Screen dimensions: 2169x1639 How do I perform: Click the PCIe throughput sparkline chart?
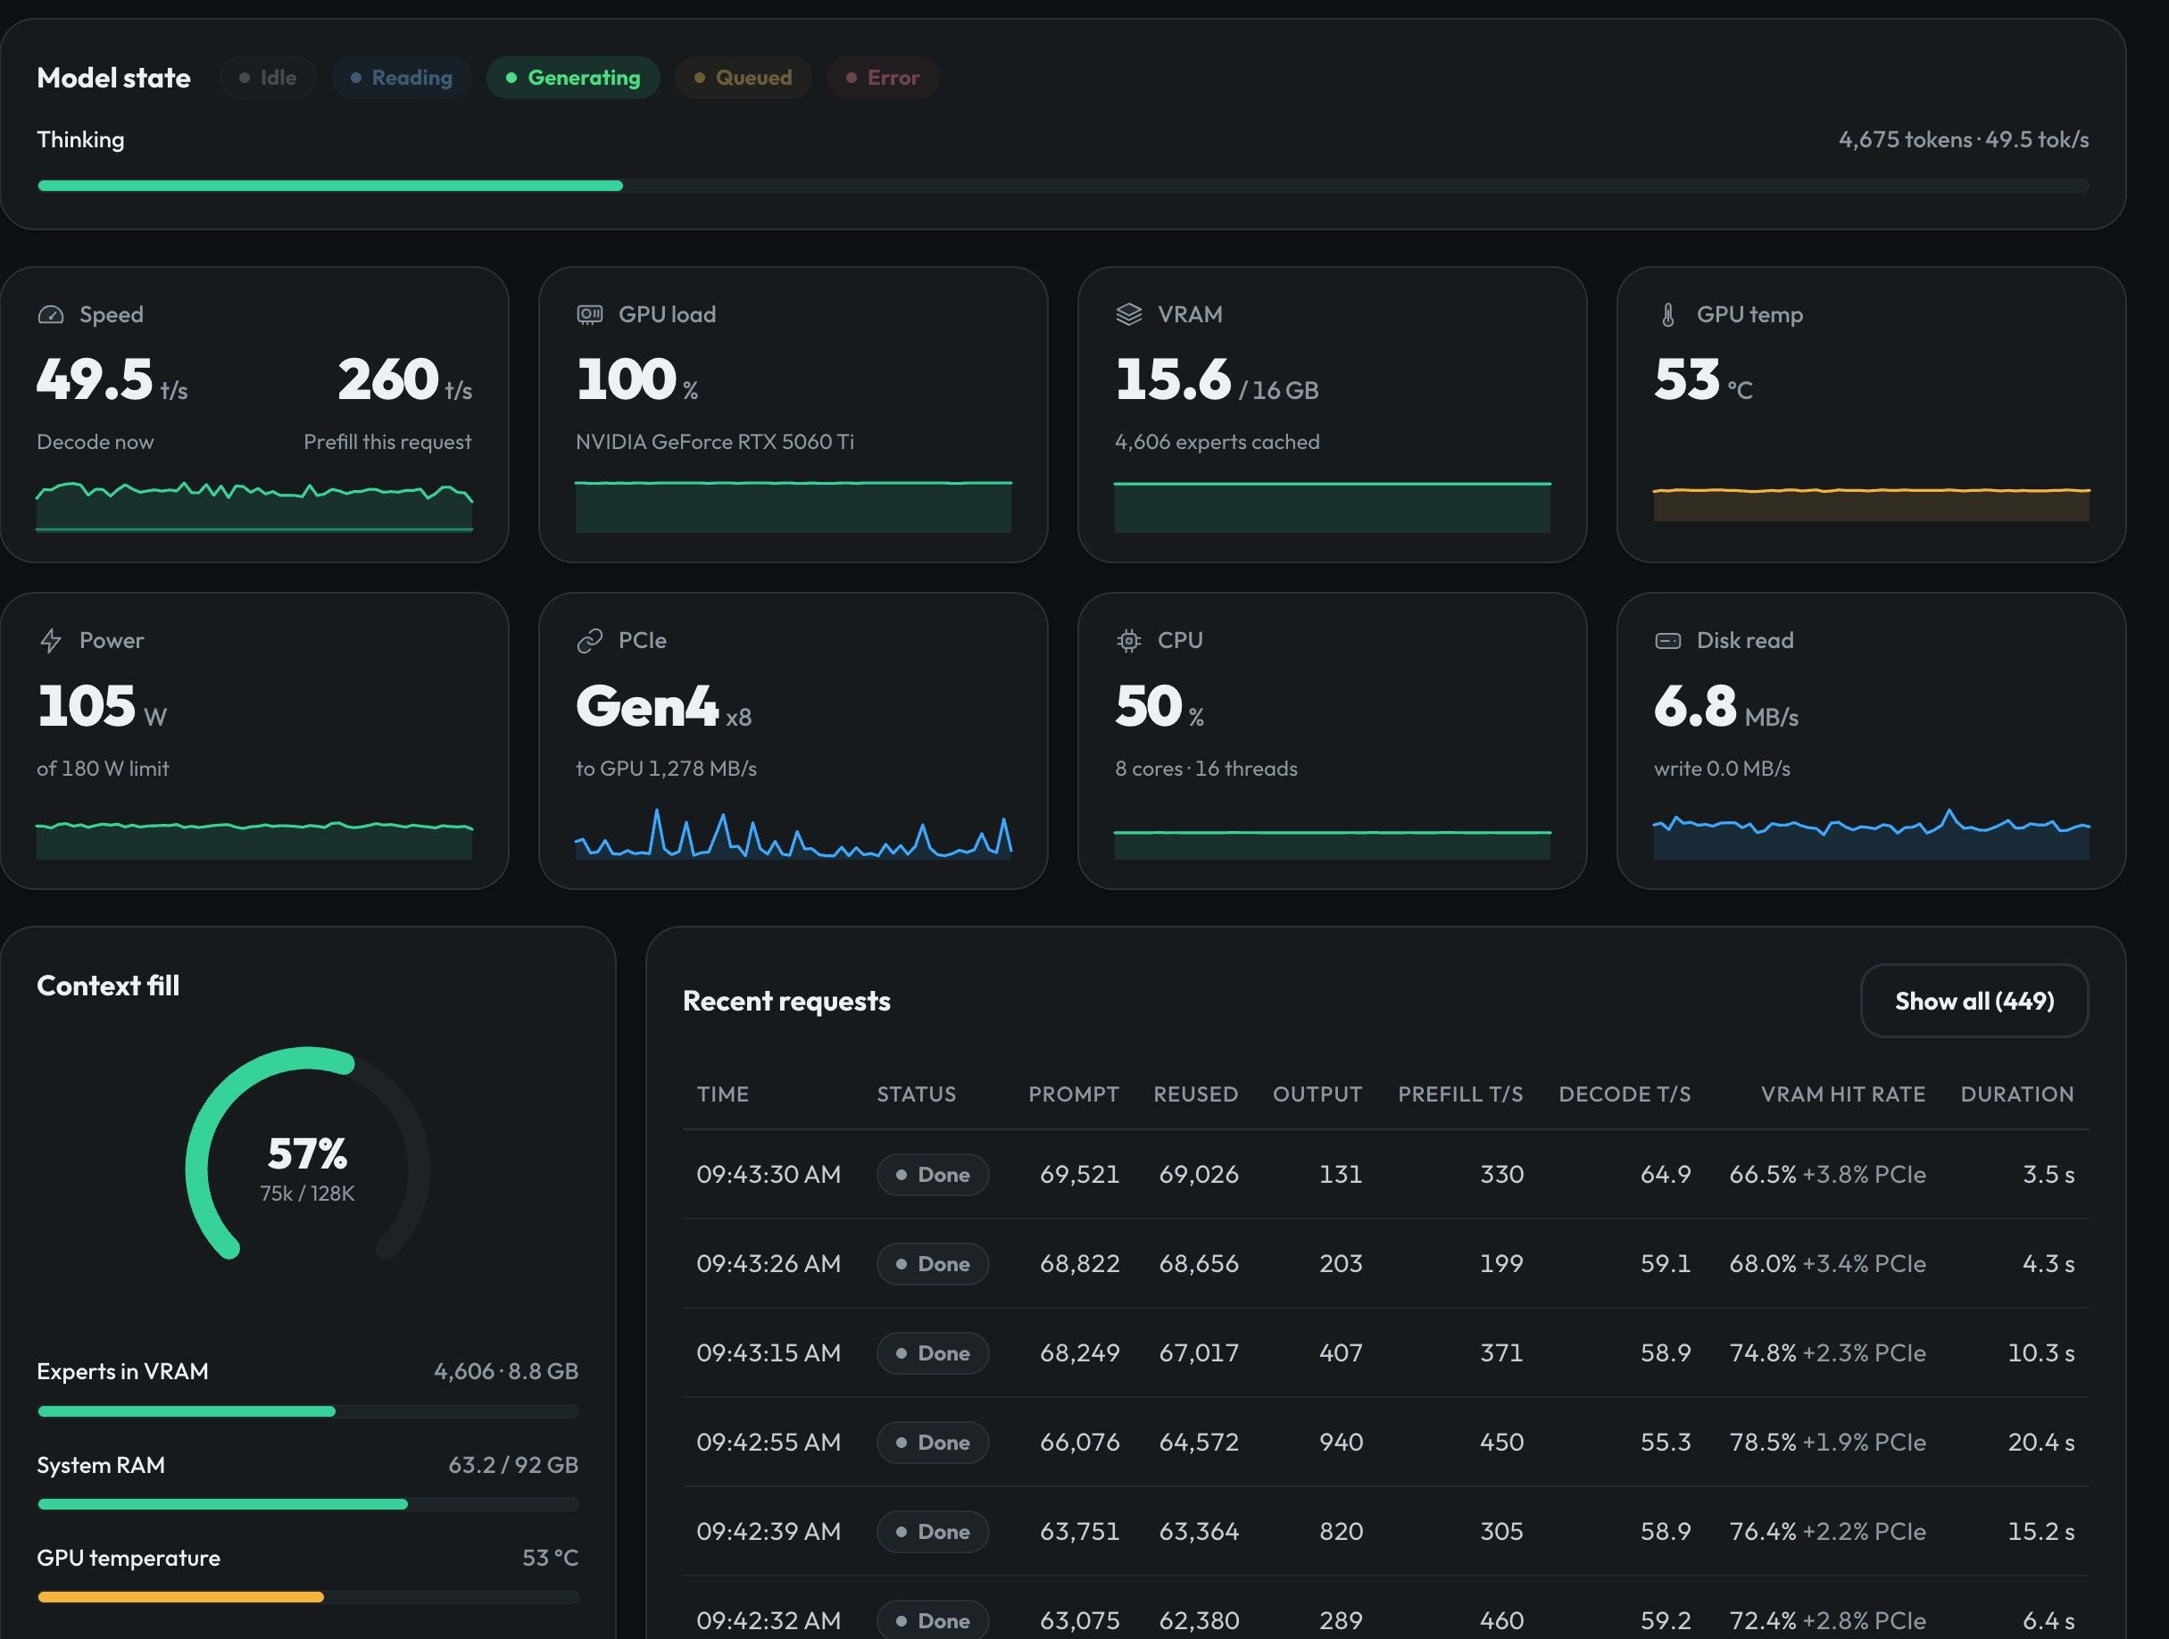pos(794,834)
